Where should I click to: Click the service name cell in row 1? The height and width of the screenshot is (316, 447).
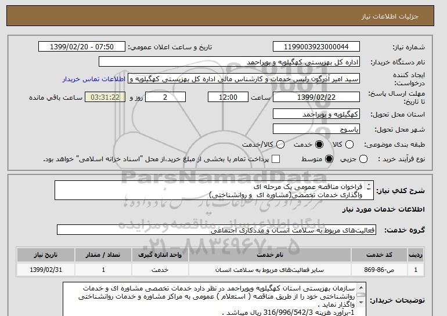point(270,270)
